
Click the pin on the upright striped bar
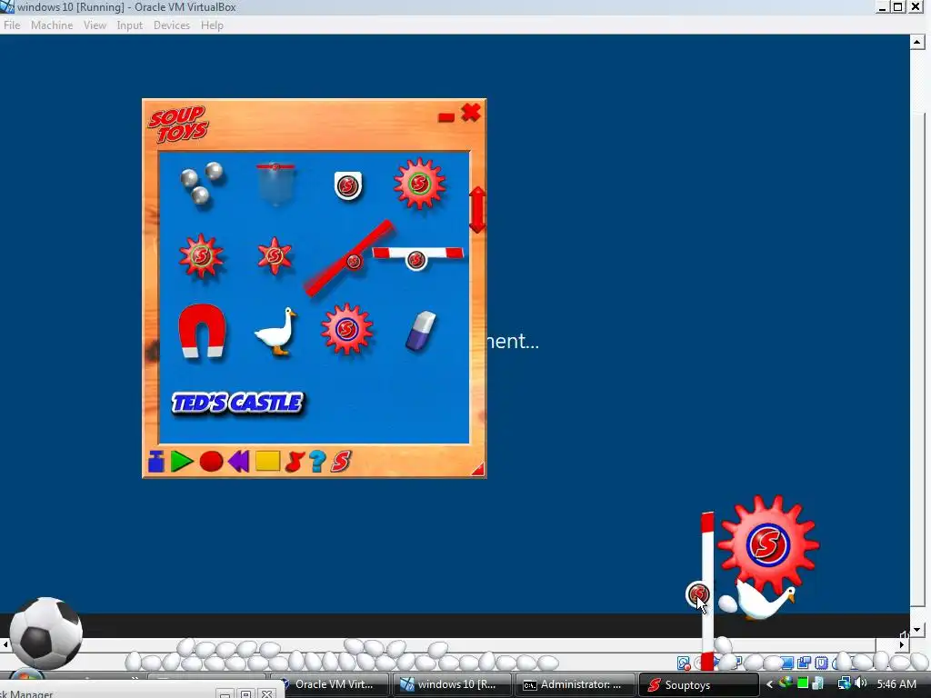[698, 593]
